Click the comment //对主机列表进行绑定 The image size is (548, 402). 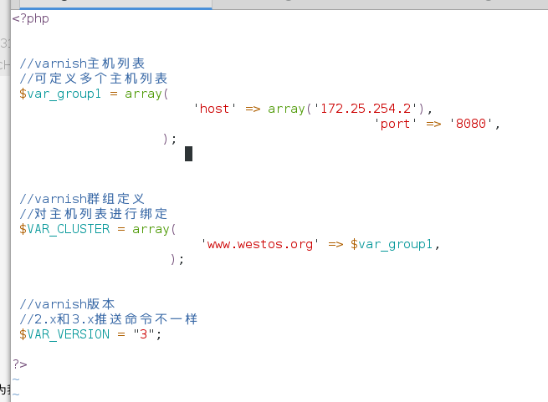coord(94,214)
